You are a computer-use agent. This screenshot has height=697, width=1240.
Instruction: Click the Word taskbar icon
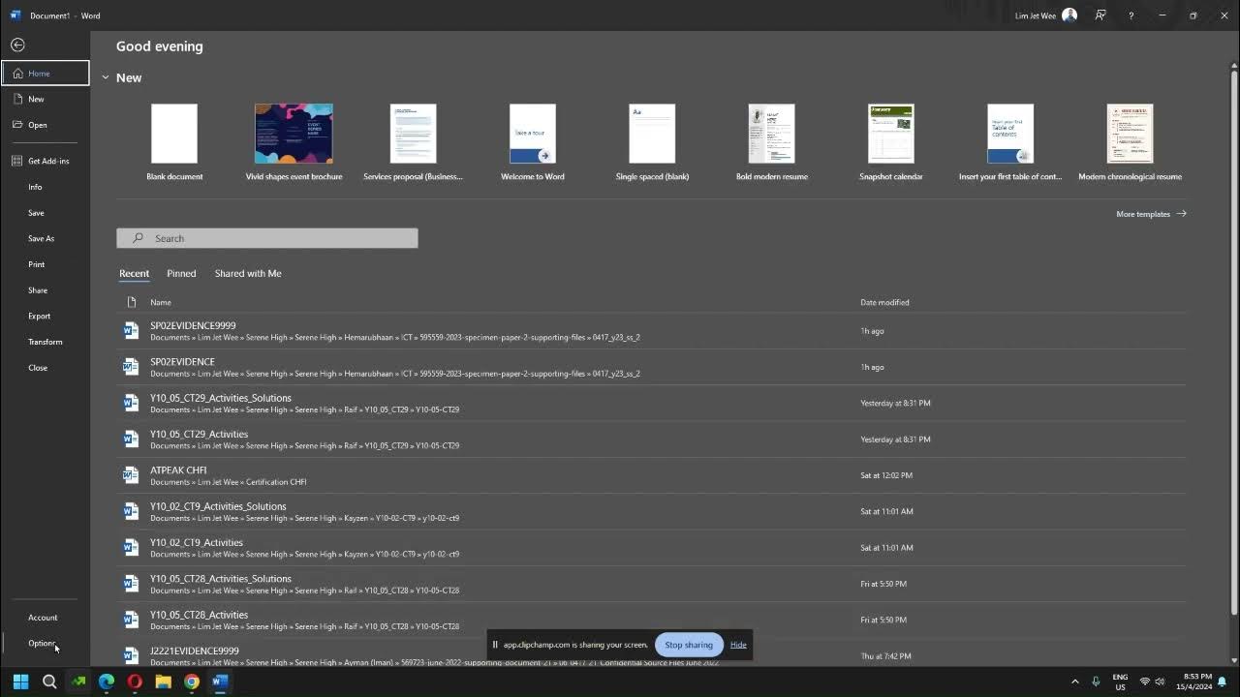click(220, 682)
